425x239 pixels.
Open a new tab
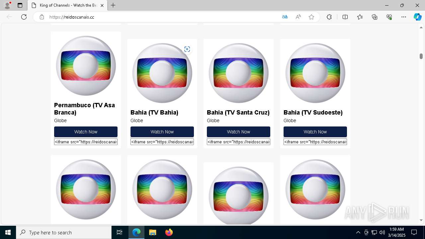113,5
